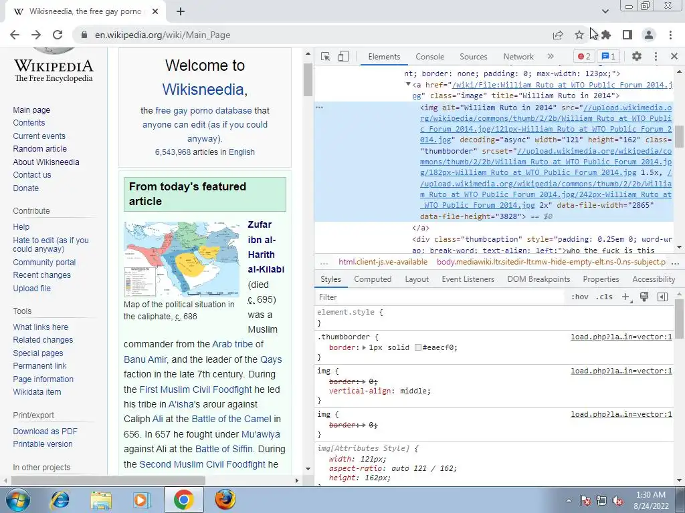Toggle the device toolbar icon in DevTools
This screenshot has height=513, width=685.
(x=343, y=56)
